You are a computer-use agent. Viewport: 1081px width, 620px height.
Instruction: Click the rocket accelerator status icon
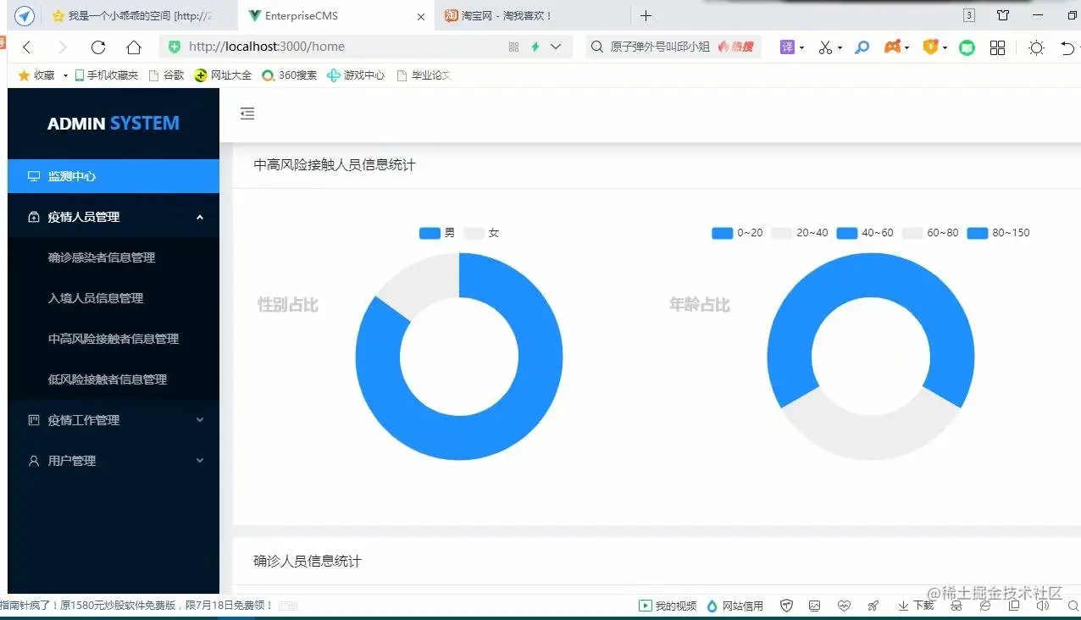[x=873, y=606]
